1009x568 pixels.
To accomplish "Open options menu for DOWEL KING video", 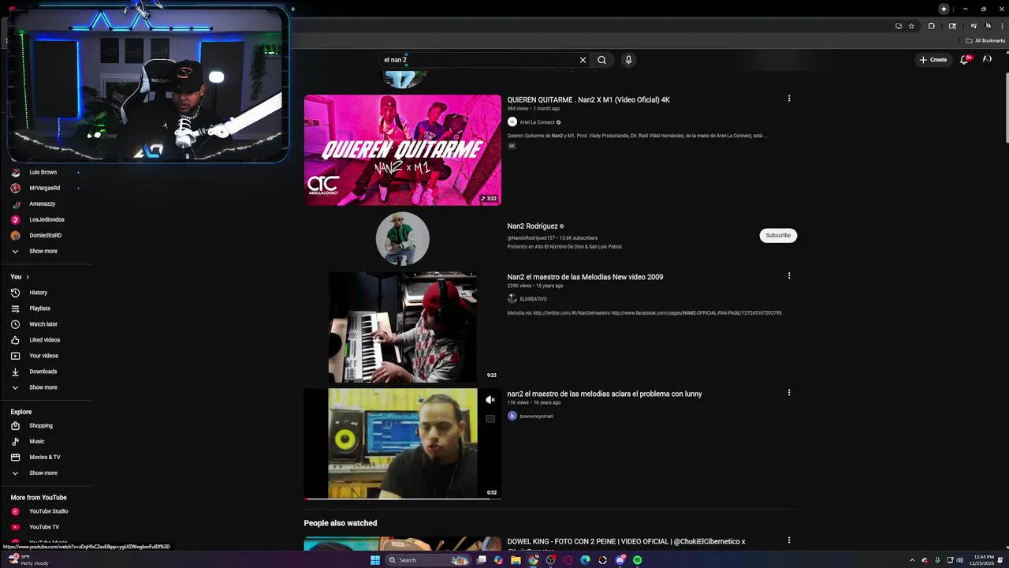I will tap(789, 541).
